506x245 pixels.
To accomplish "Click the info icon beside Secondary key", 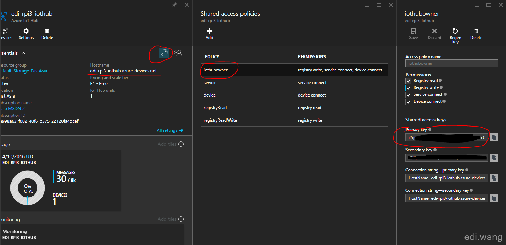I will 435,150.
